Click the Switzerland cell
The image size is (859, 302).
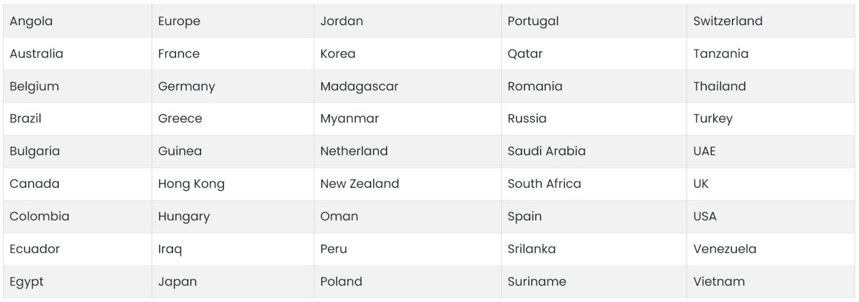tap(728, 21)
